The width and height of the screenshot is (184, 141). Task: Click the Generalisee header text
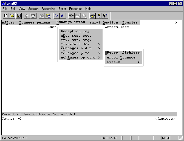pyautogui.click(x=117, y=27)
